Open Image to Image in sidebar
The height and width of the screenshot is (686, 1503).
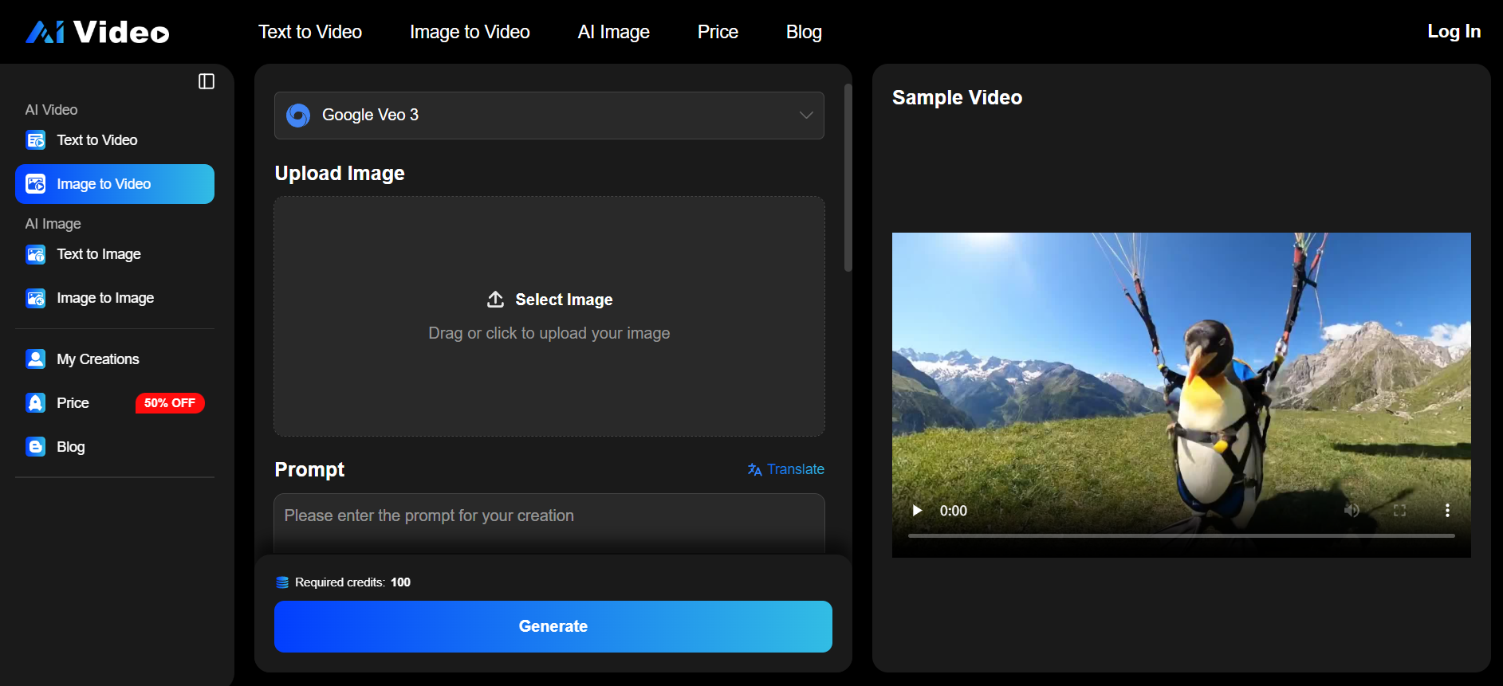pos(105,298)
